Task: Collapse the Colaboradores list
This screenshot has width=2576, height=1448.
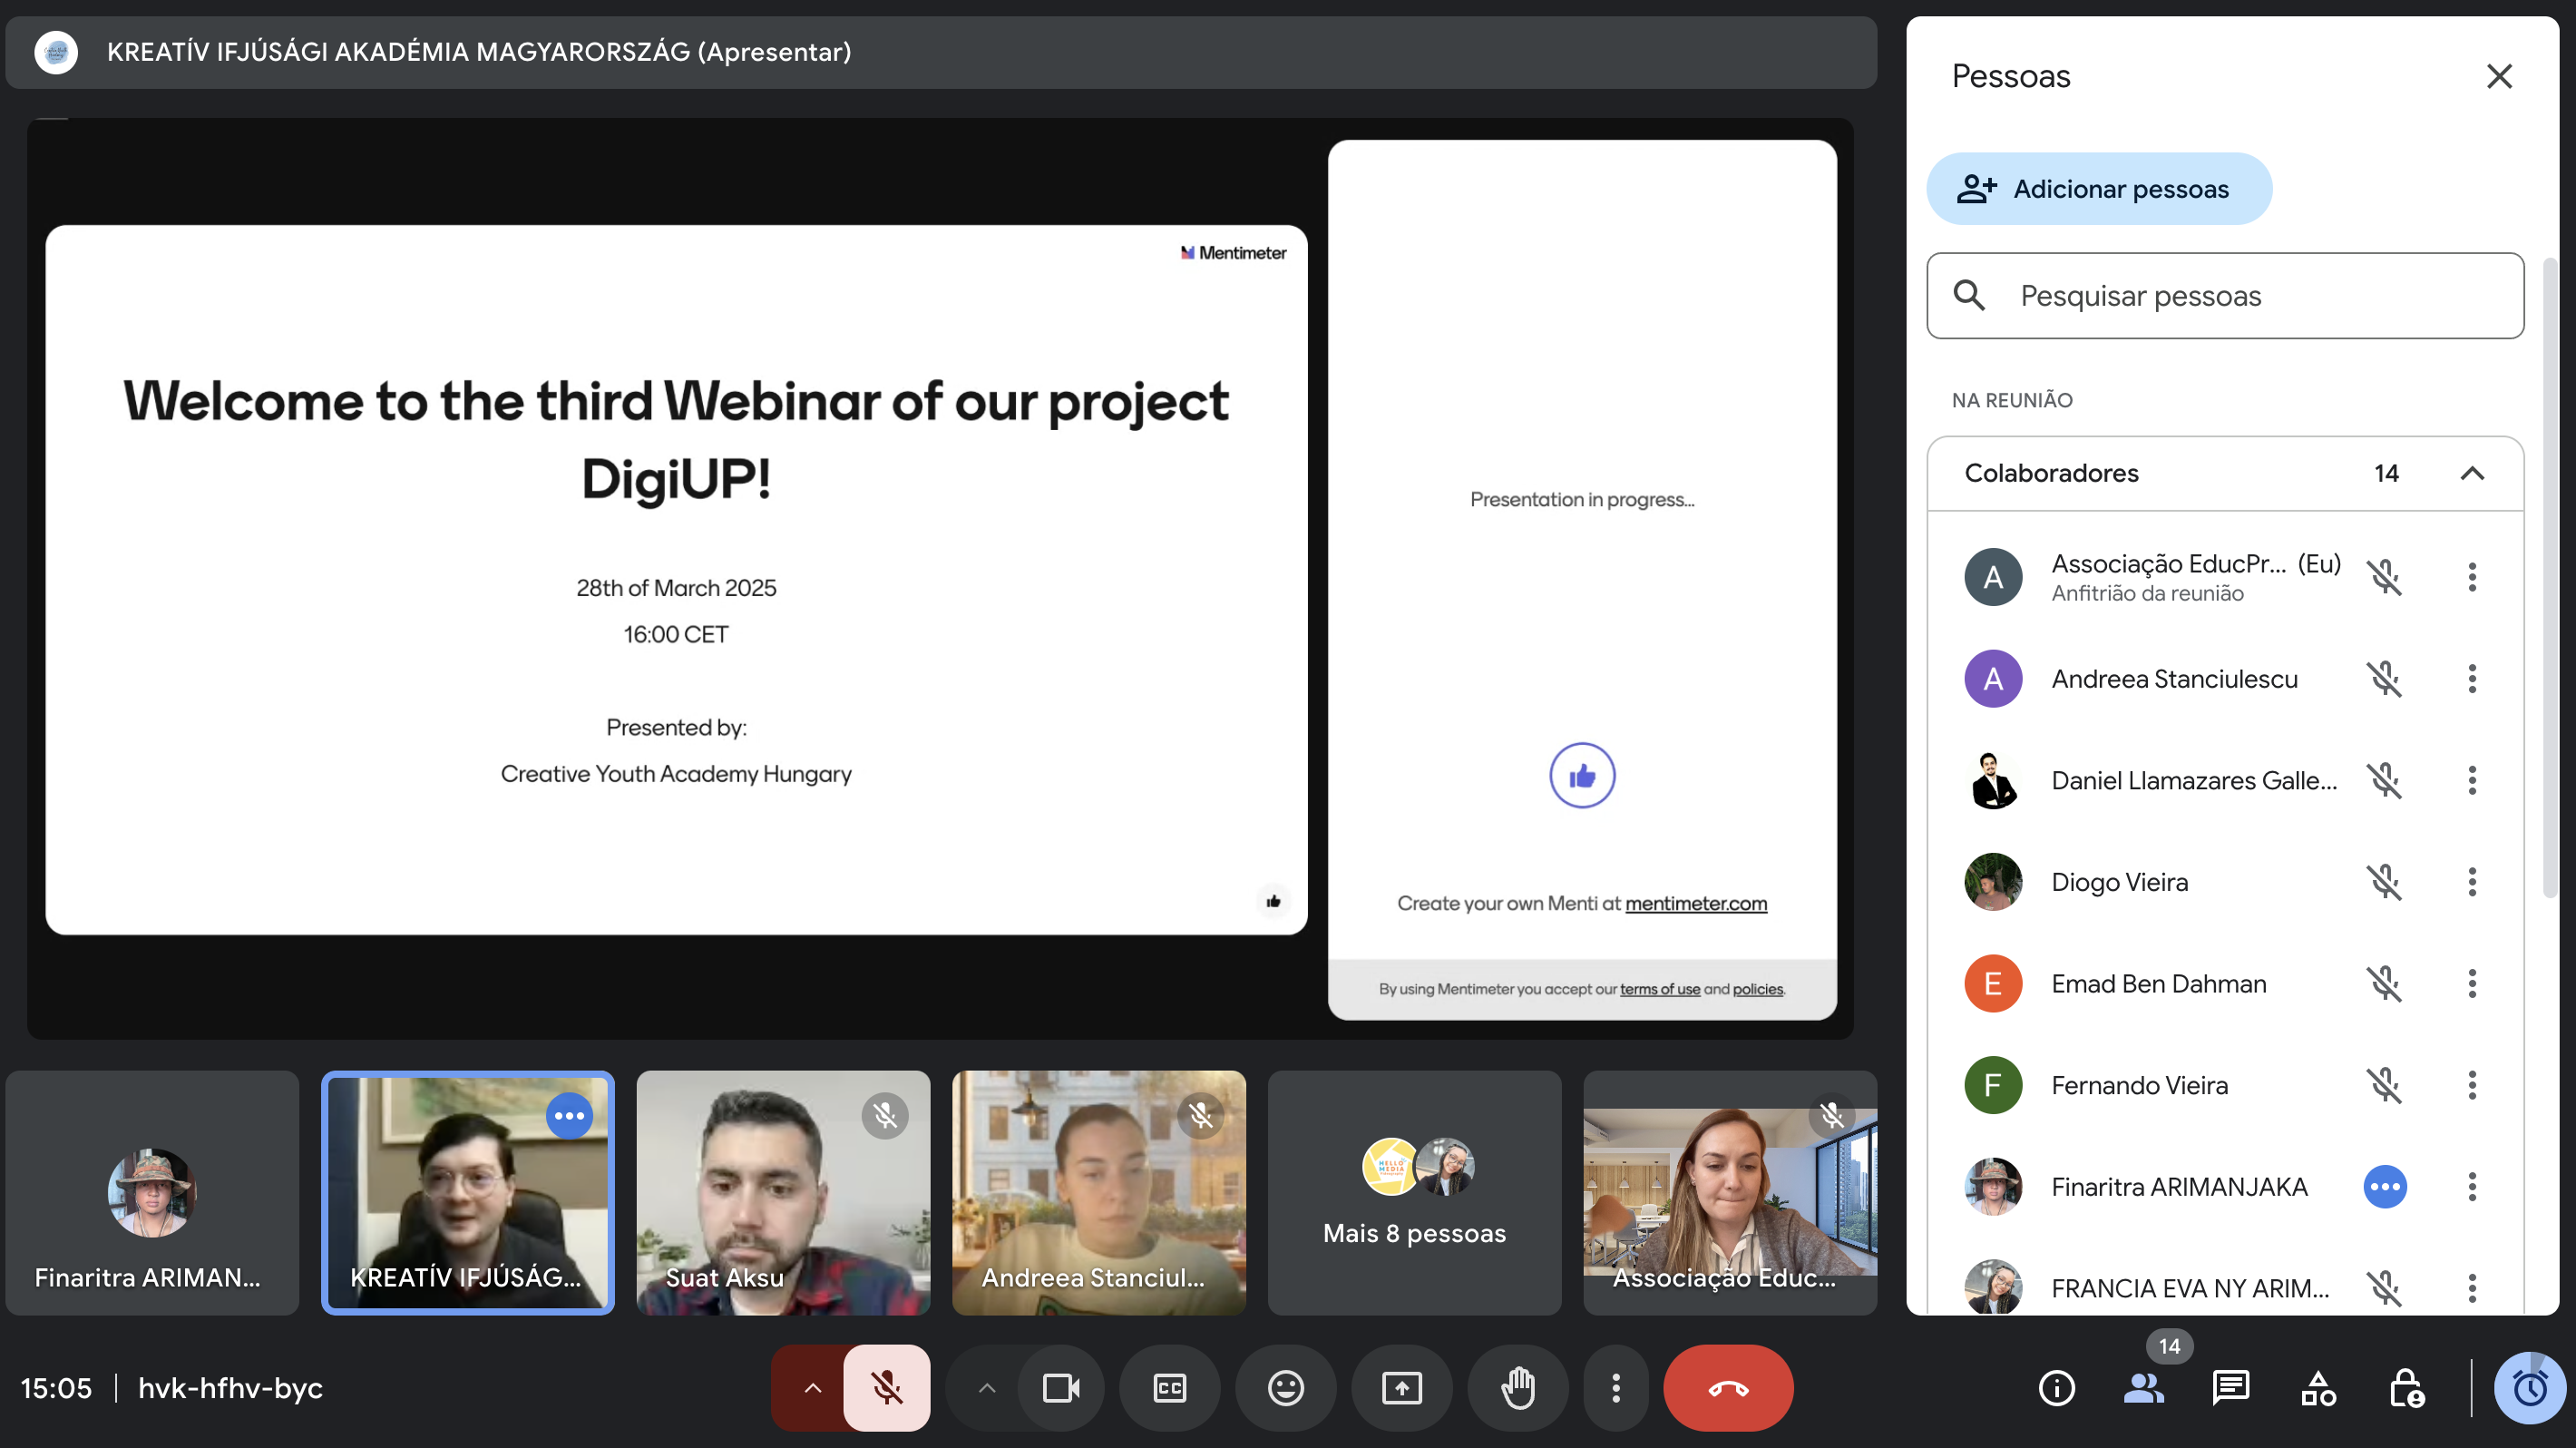Action: [2471, 473]
